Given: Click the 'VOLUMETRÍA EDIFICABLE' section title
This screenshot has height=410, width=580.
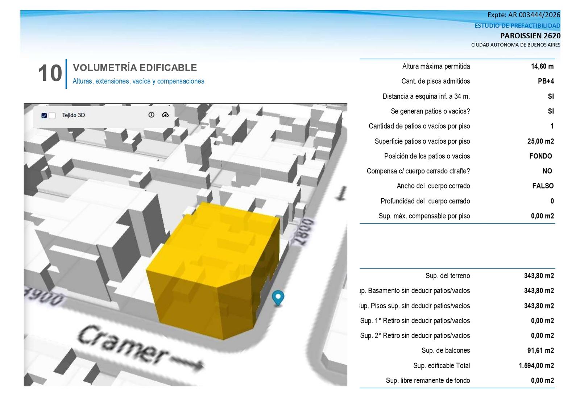Looking at the screenshot, I should (x=135, y=68).
